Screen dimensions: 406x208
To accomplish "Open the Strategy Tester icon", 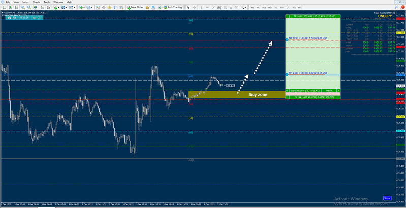I will point(121,8).
